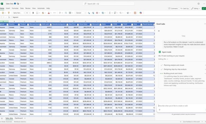Click the Copilot icon in the ribbon
206x124 pixels.
141,13
